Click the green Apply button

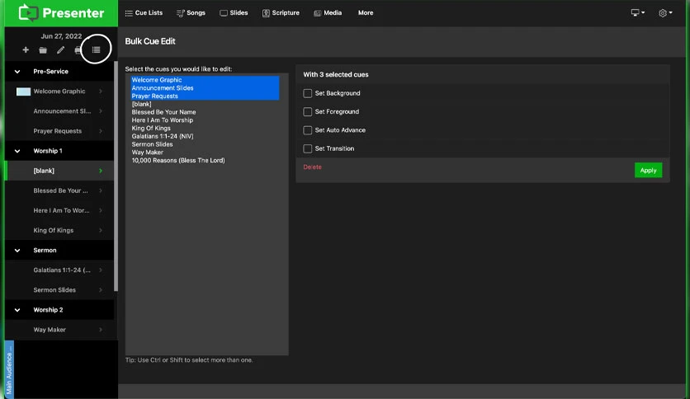click(x=648, y=170)
